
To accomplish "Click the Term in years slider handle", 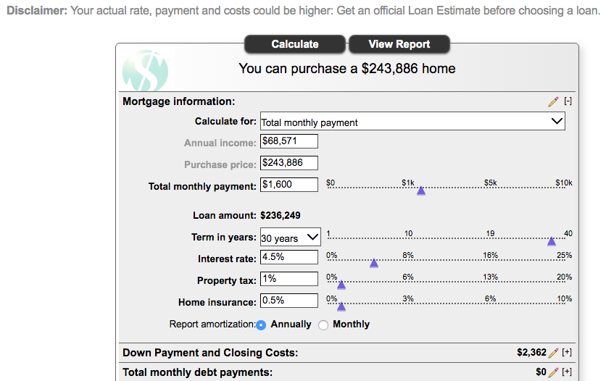I will [x=552, y=242].
